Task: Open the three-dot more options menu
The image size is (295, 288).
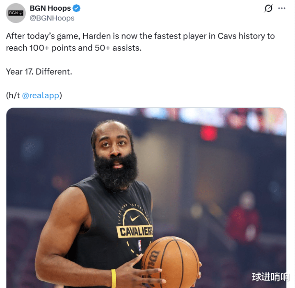Action: click(281, 8)
